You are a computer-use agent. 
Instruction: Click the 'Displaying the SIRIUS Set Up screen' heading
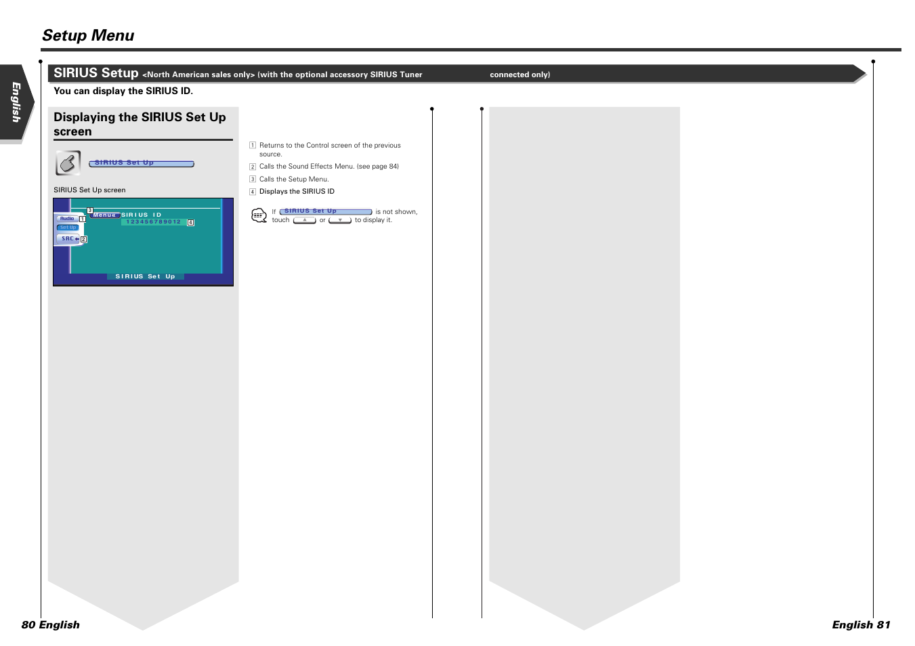tap(140, 124)
